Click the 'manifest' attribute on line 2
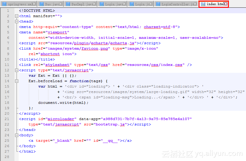 coord(43,16)
